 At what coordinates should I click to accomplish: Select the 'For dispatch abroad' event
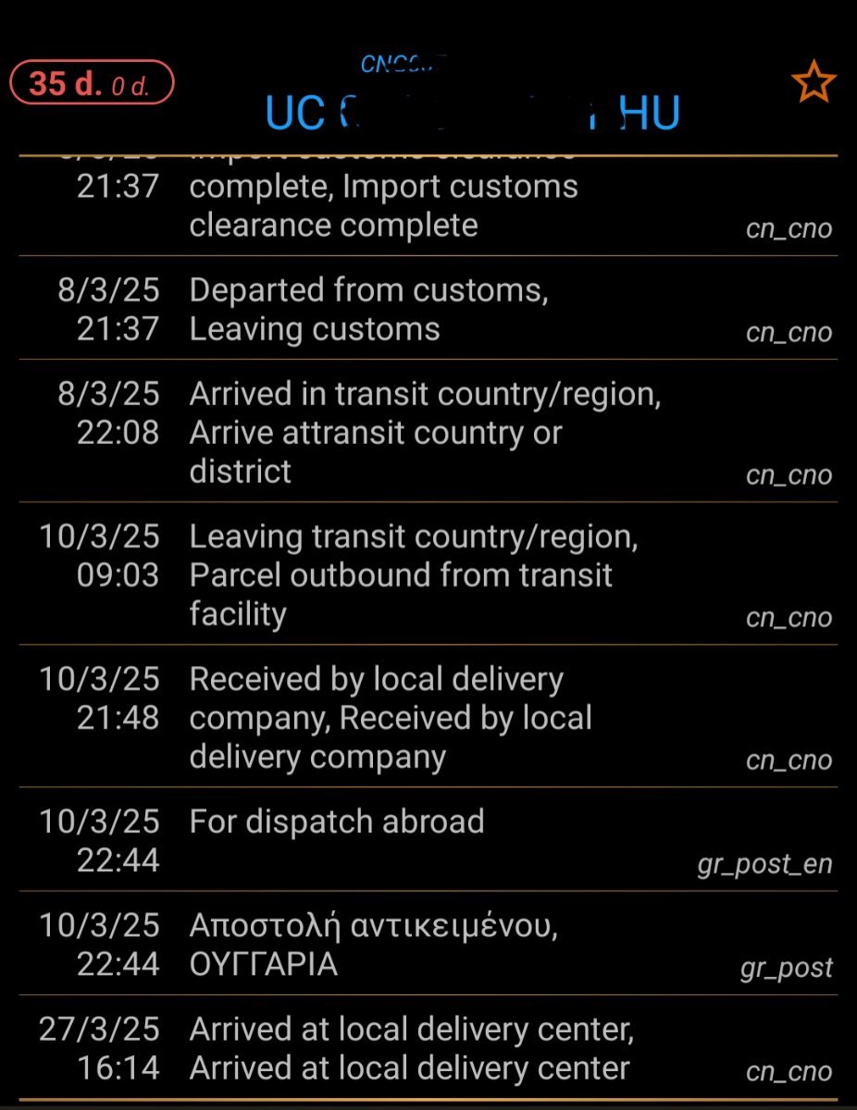428,840
